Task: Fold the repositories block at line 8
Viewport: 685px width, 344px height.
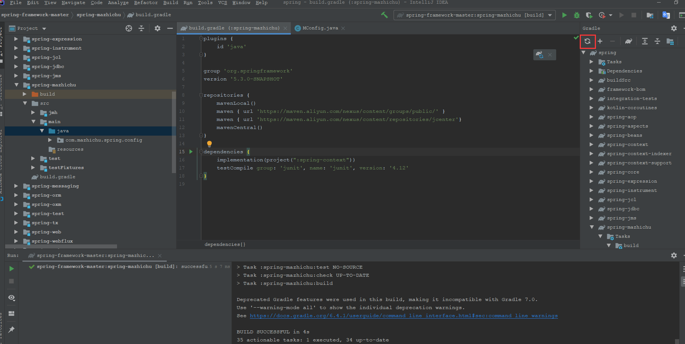Action: (x=201, y=95)
